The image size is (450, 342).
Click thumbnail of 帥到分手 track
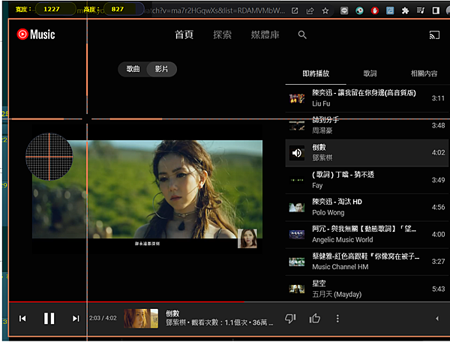pyautogui.click(x=297, y=126)
